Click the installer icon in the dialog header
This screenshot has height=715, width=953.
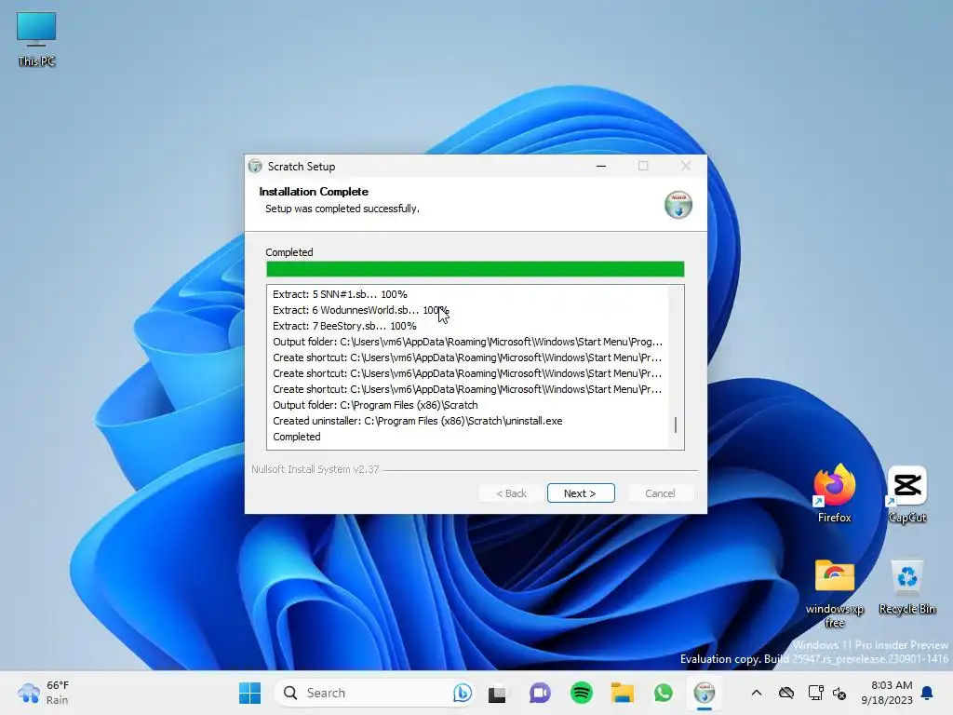coord(678,204)
